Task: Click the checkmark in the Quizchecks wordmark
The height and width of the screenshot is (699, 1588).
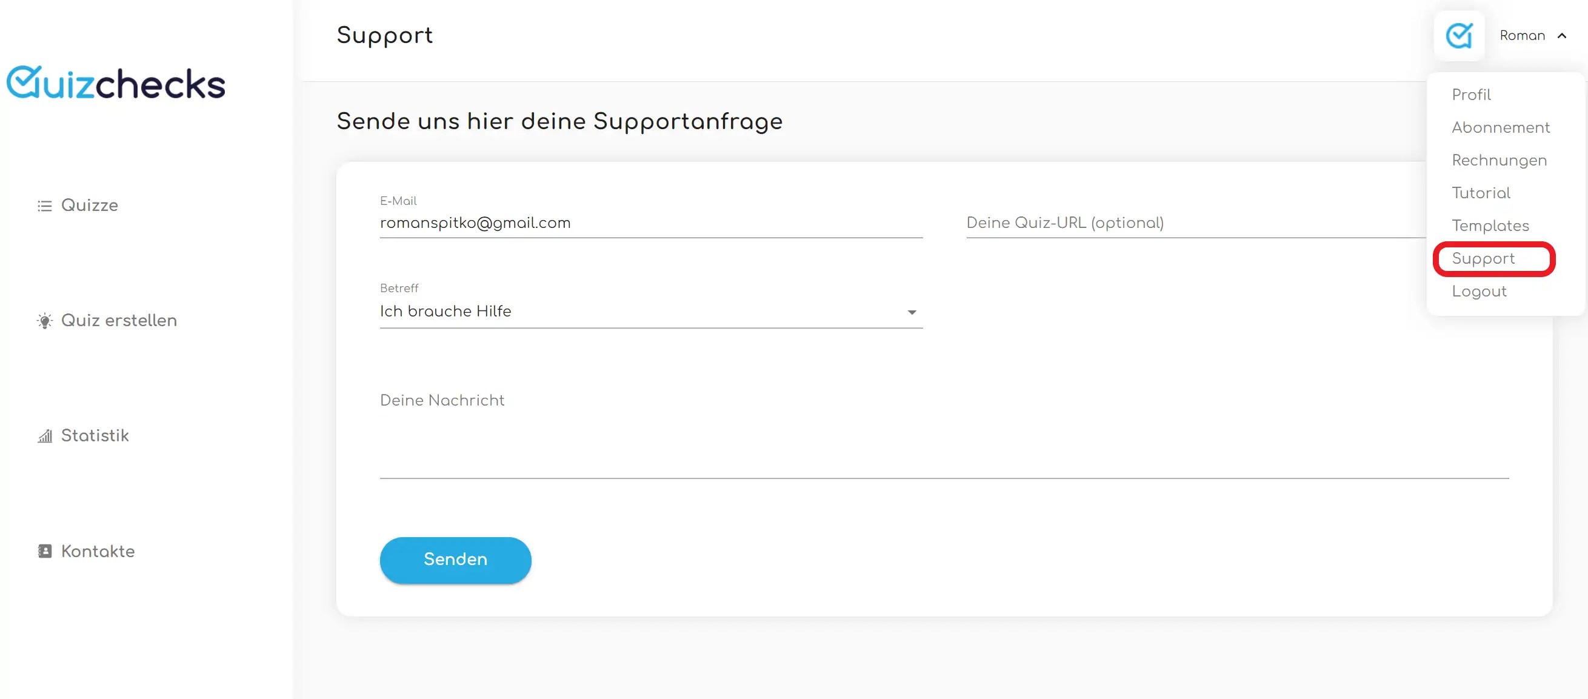Action: click(26, 81)
